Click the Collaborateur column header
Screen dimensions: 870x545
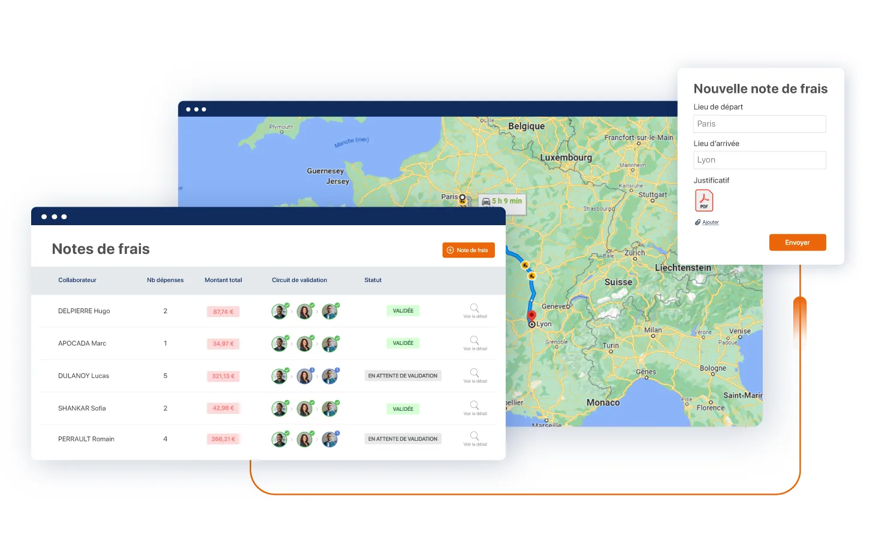click(77, 280)
